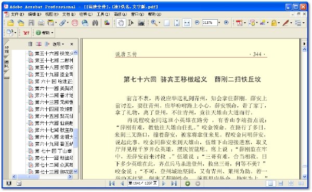Delete selected bookmark with trash icon

coord(30,44)
